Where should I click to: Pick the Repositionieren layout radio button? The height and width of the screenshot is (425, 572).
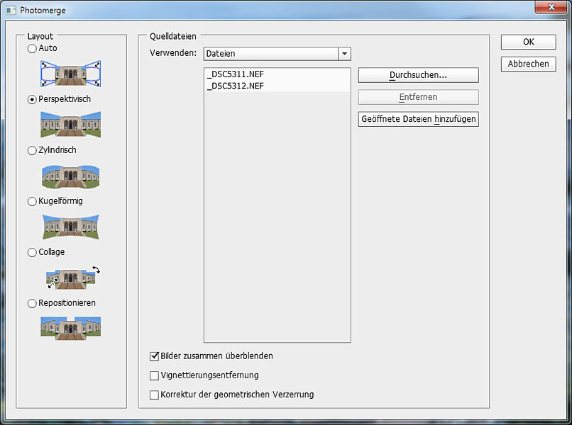32,303
